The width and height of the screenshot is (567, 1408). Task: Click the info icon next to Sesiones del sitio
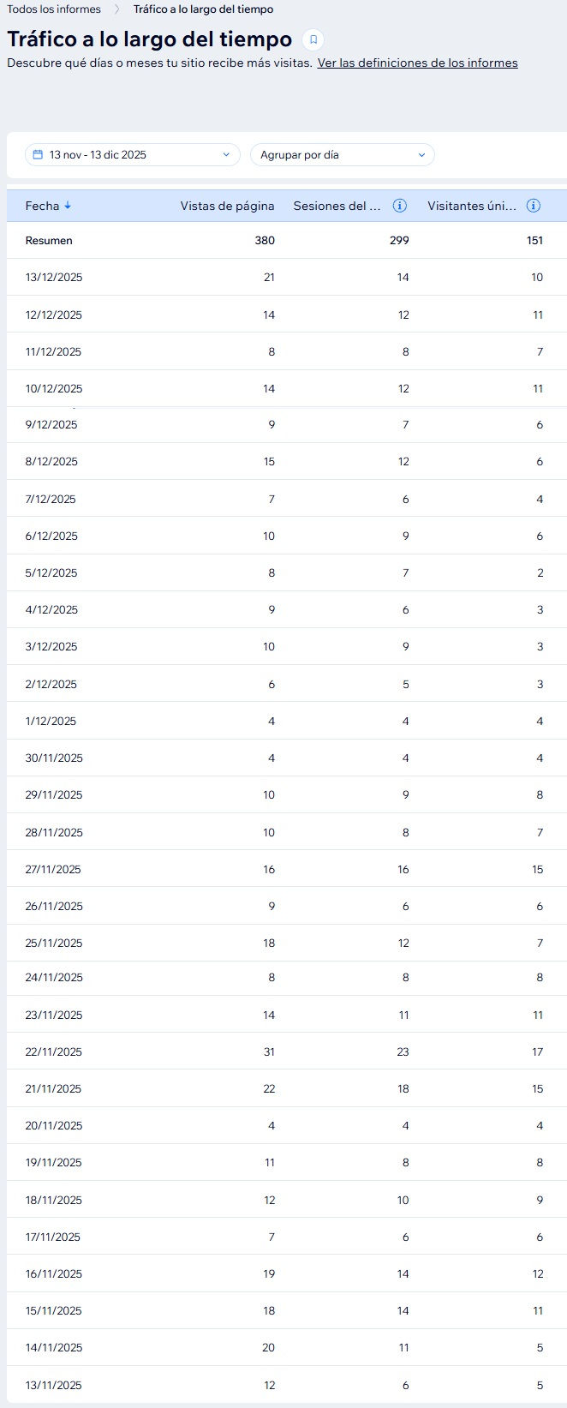399,206
